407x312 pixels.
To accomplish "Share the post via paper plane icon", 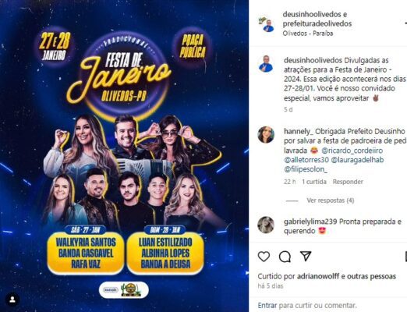I will coord(306,256).
